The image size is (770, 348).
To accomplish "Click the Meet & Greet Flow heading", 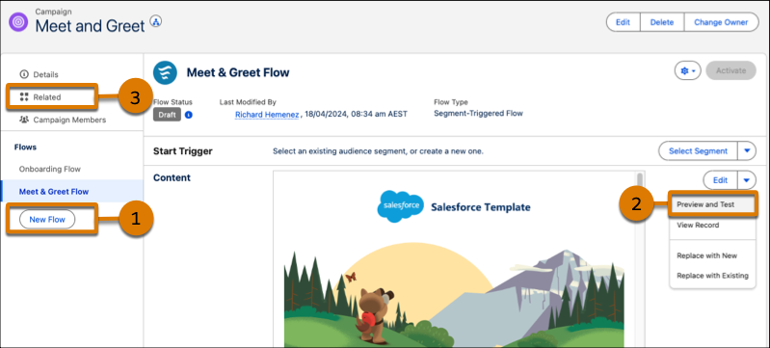I will (238, 72).
